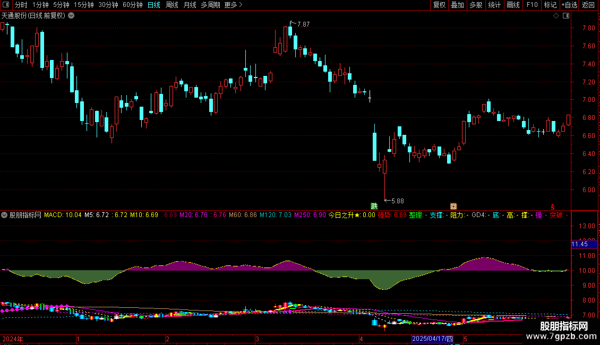This screenshot has width=600, height=345.
Task: Open the 统计 statistics tool
Action: pos(494,5)
